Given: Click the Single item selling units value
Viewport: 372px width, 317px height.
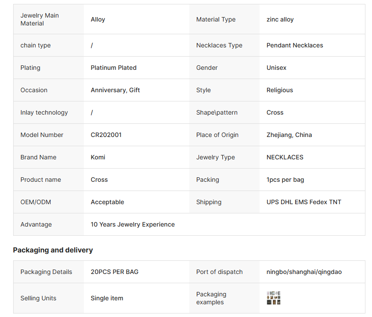Looking at the screenshot, I should click(107, 298).
